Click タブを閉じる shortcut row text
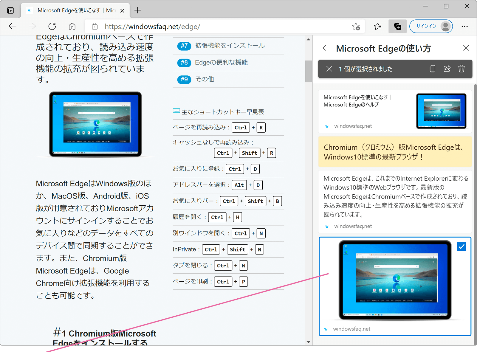The width and height of the screenshot is (477, 352). pyautogui.click(x=190, y=265)
